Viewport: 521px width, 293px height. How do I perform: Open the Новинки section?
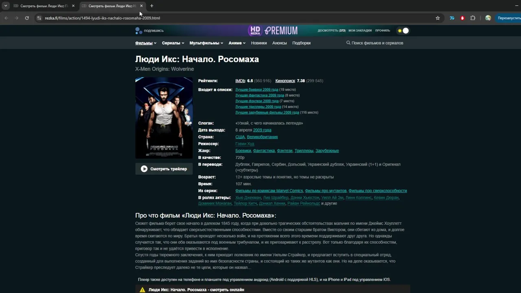(259, 43)
